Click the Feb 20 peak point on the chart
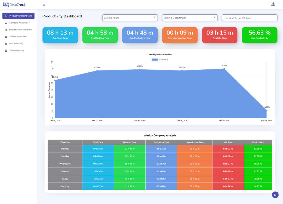Screen dimensions: 283x204 click(x=224, y=69)
